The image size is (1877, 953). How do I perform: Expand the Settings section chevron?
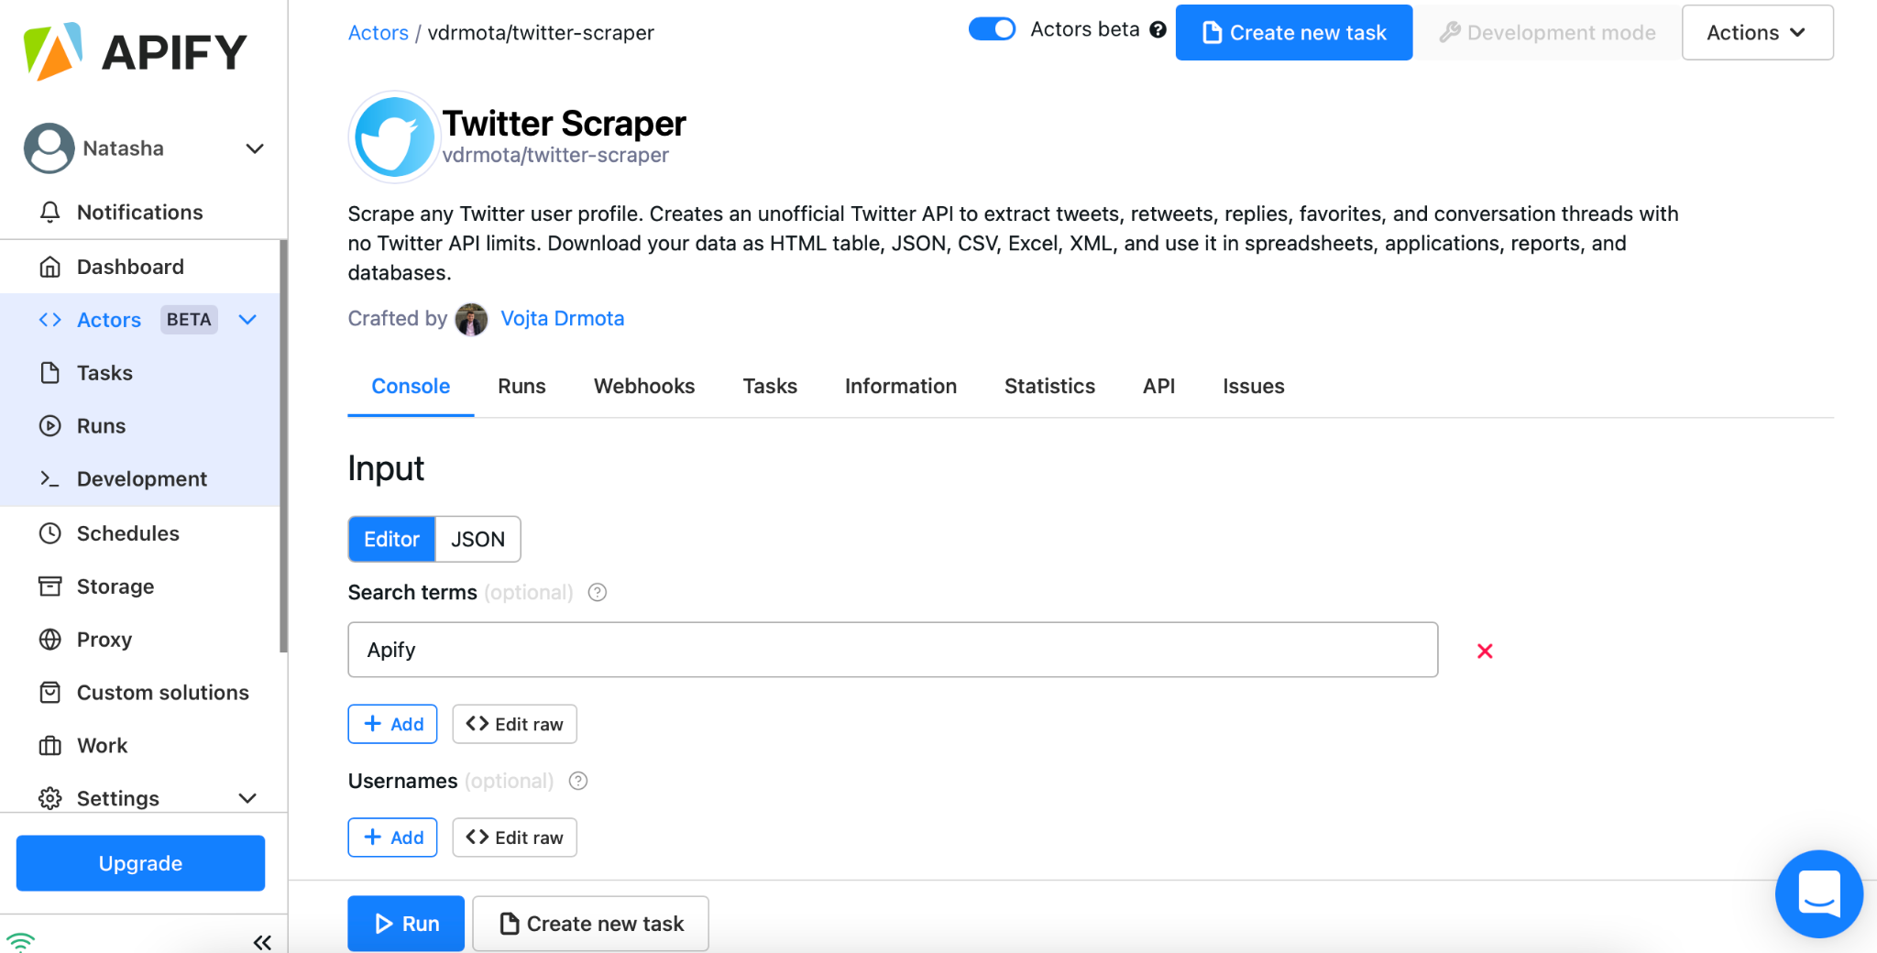247,799
